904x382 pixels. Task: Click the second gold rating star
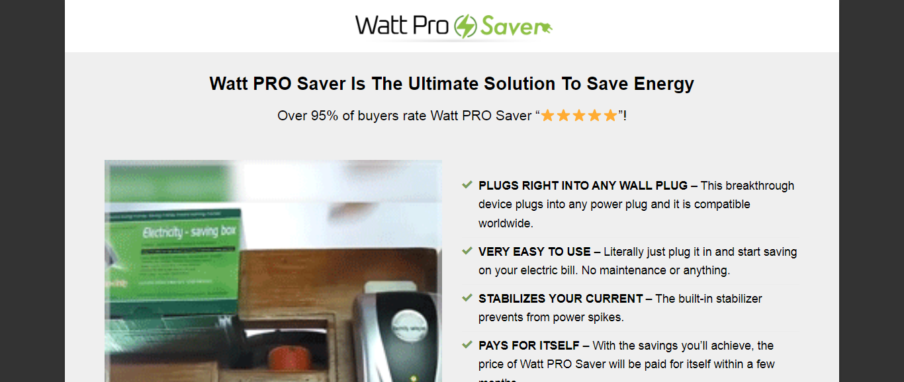[563, 116]
